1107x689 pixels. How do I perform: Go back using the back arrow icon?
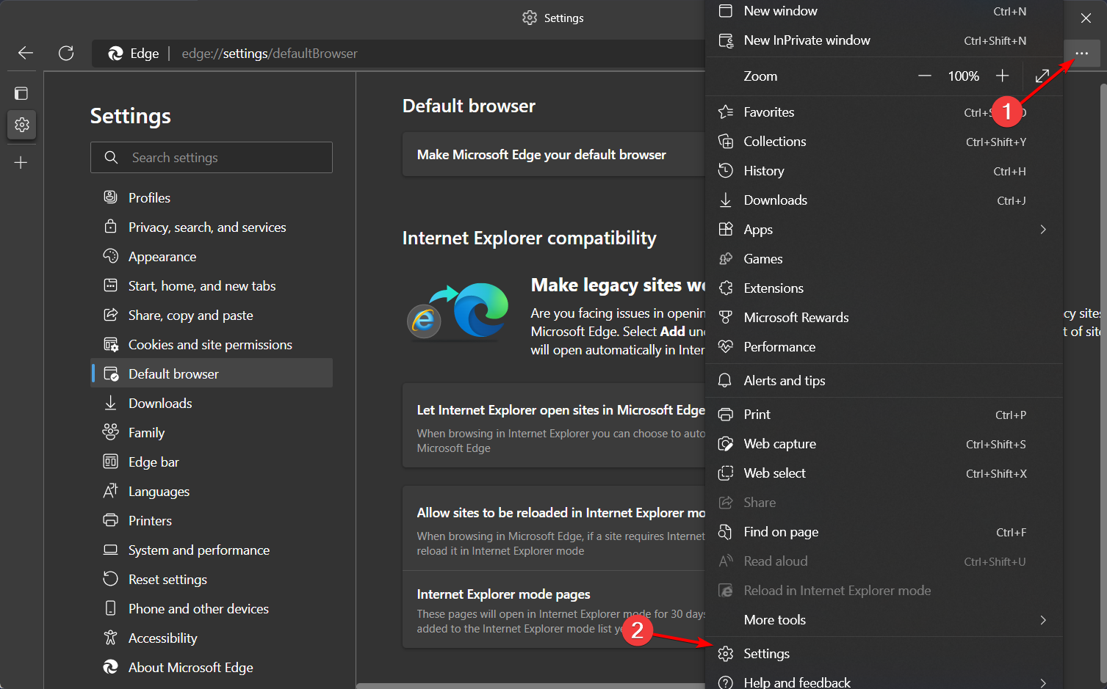click(x=24, y=53)
